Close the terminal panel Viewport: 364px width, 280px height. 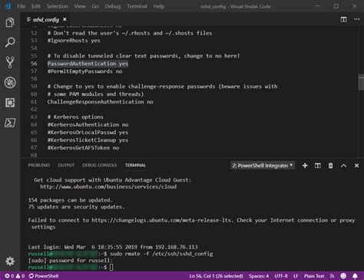click(x=356, y=166)
